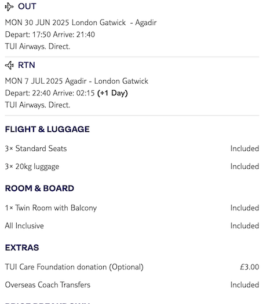Open the FLIGHT & LUGGAGE section heading
263x304 pixels.
(48, 129)
